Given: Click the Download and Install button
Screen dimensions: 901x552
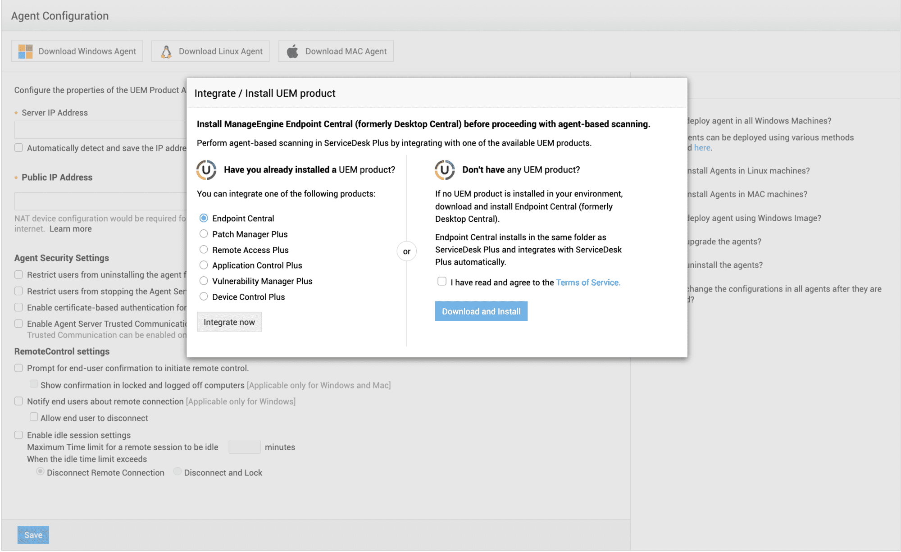Looking at the screenshot, I should 481,311.
